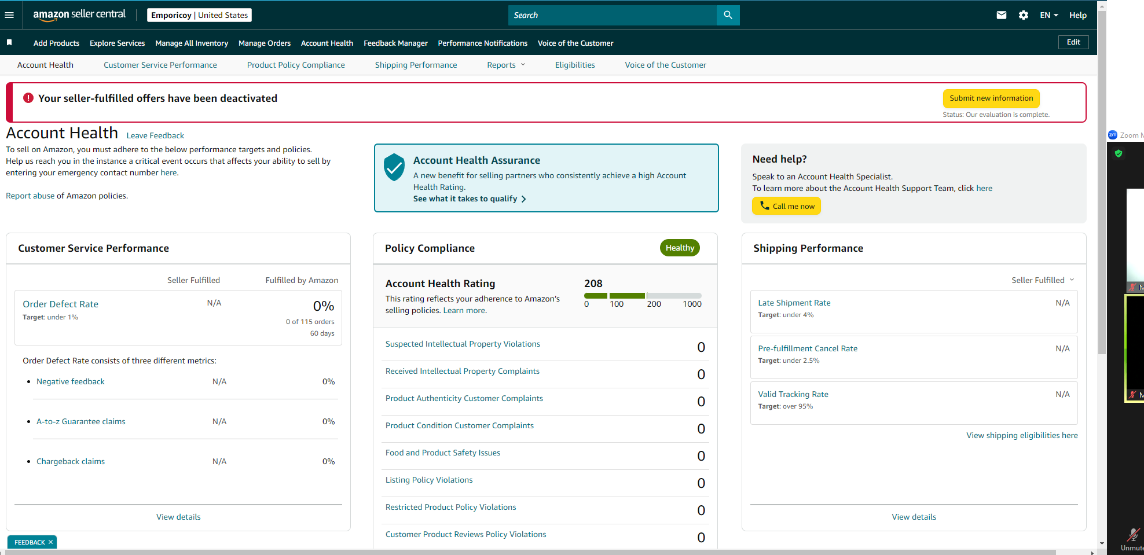Open Explore Services menu item

click(117, 43)
